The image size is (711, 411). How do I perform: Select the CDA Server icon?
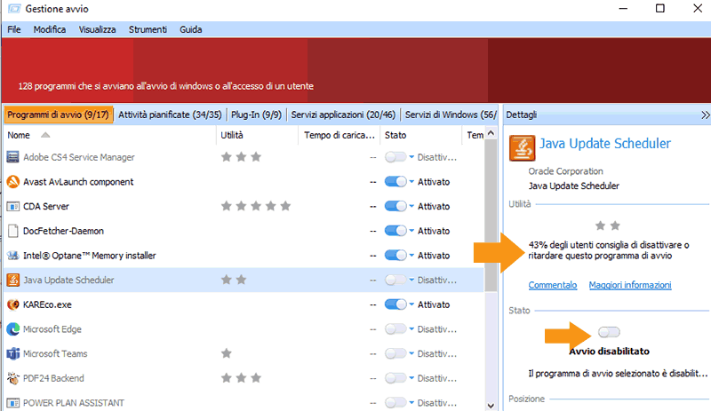click(x=13, y=206)
